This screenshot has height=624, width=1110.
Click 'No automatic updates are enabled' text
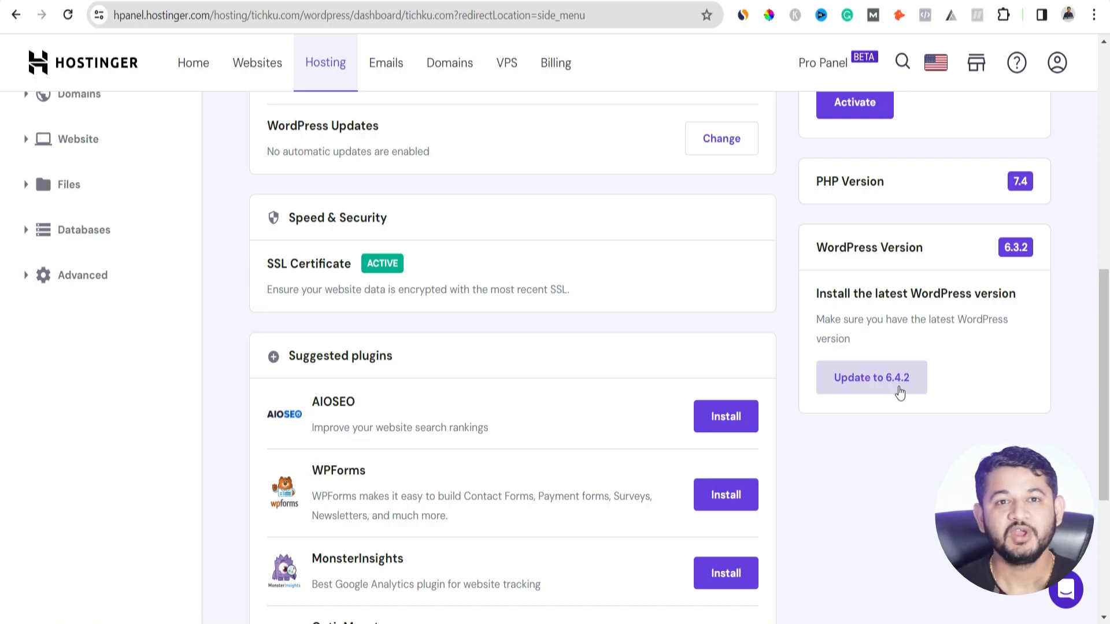pyautogui.click(x=348, y=151)
